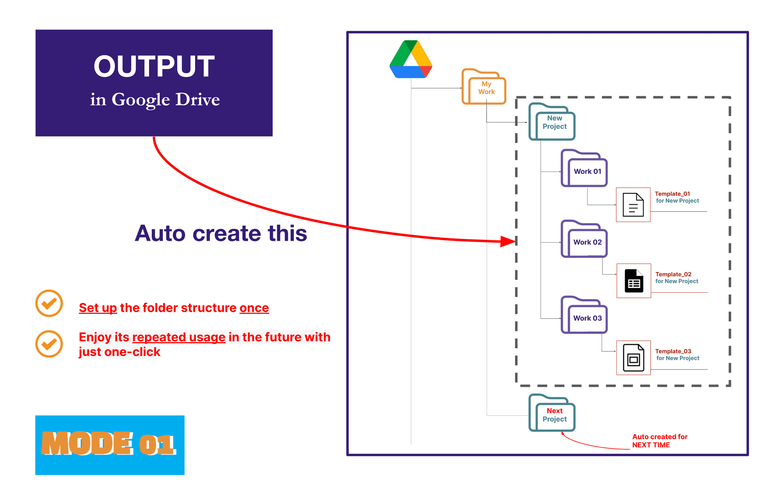Click the Template_03 slides file icon
This screenshot has height=489, width=783.
[633, 358]
